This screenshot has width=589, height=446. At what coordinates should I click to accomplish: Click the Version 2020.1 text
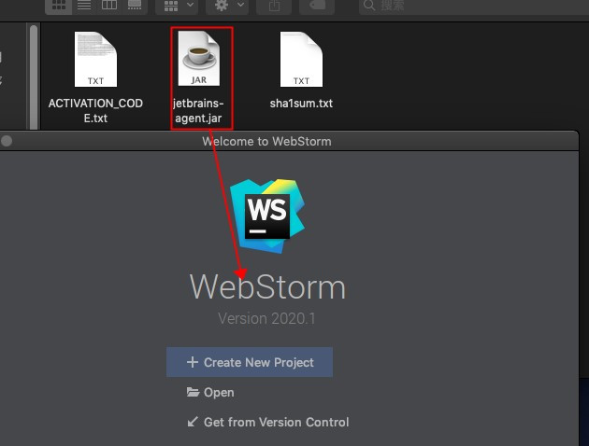[266, 318]
